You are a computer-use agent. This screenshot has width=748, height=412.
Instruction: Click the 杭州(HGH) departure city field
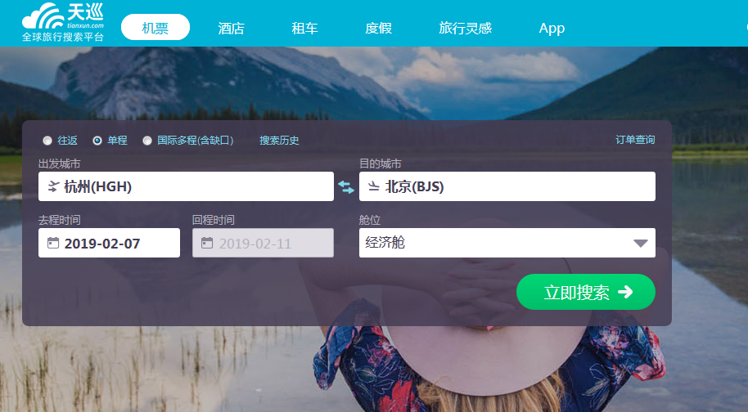(x=186, y=186)
